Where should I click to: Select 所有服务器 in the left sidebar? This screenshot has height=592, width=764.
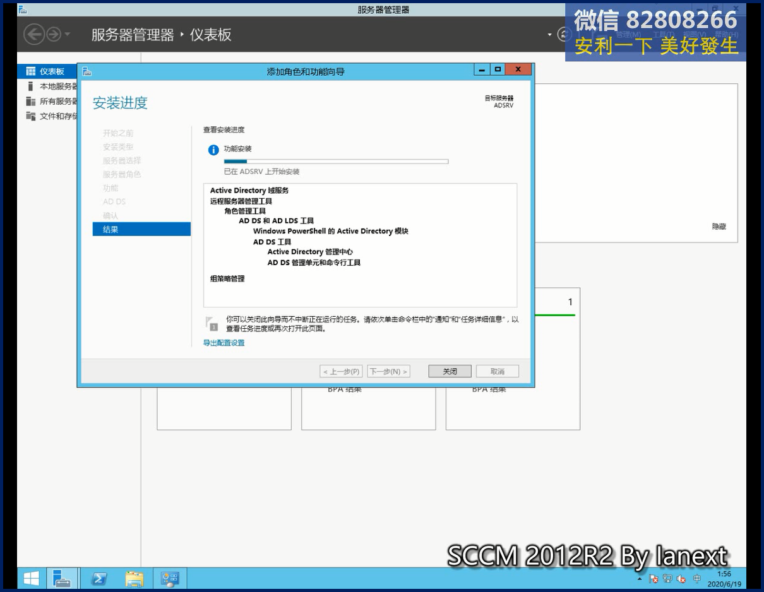pyautogui.click(x=58, y=101)
